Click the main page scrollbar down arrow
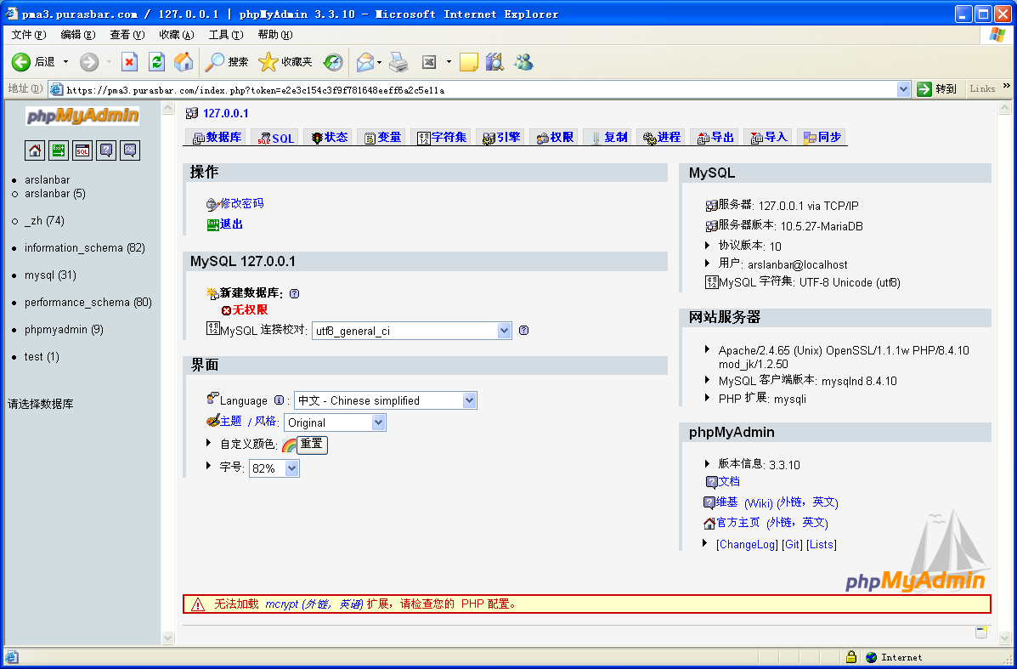This screenshot has height=669, width=1017. 1005,638
